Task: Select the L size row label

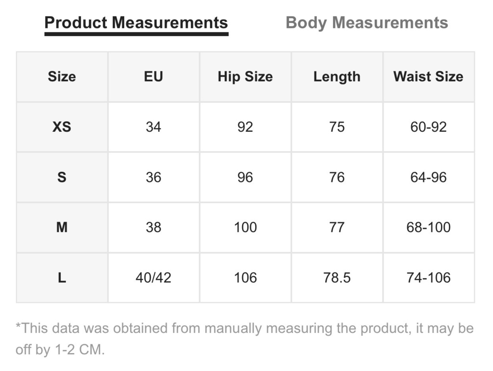Action: click(62, 278)
